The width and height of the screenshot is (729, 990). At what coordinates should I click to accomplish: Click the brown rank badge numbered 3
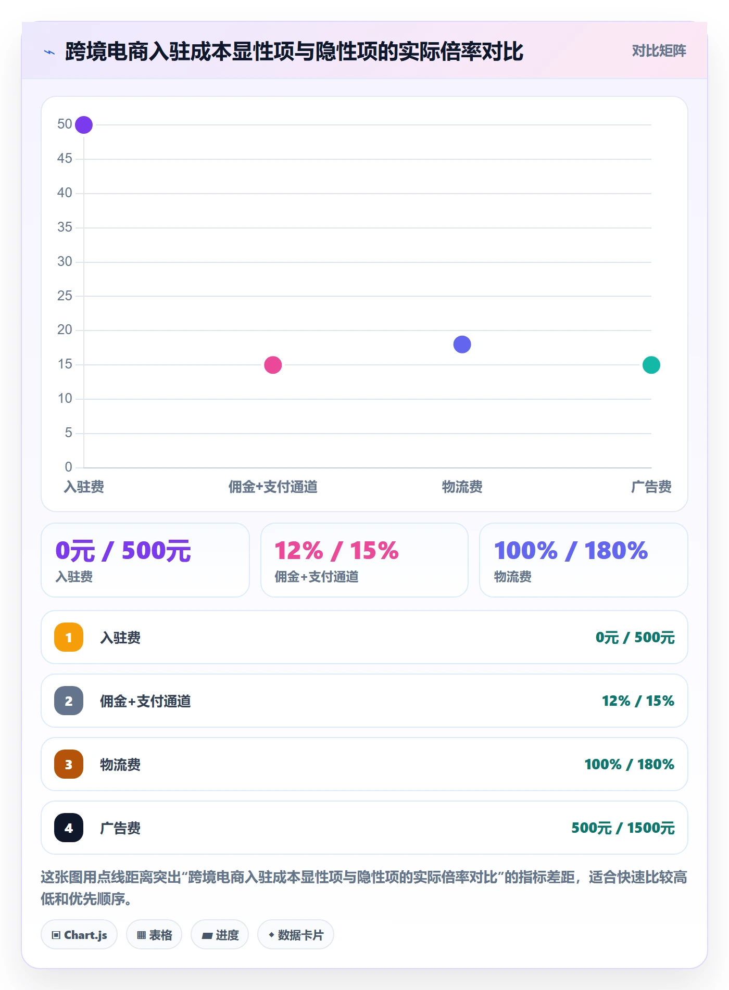click(x=69, y=764)
